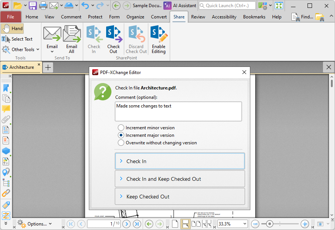Viewport: 335px width, 230px height.
Task: Open the Accessibility ribbon tab
Action: [224, 17]
